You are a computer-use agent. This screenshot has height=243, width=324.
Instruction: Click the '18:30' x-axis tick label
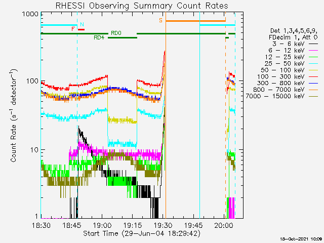(41, 225)
